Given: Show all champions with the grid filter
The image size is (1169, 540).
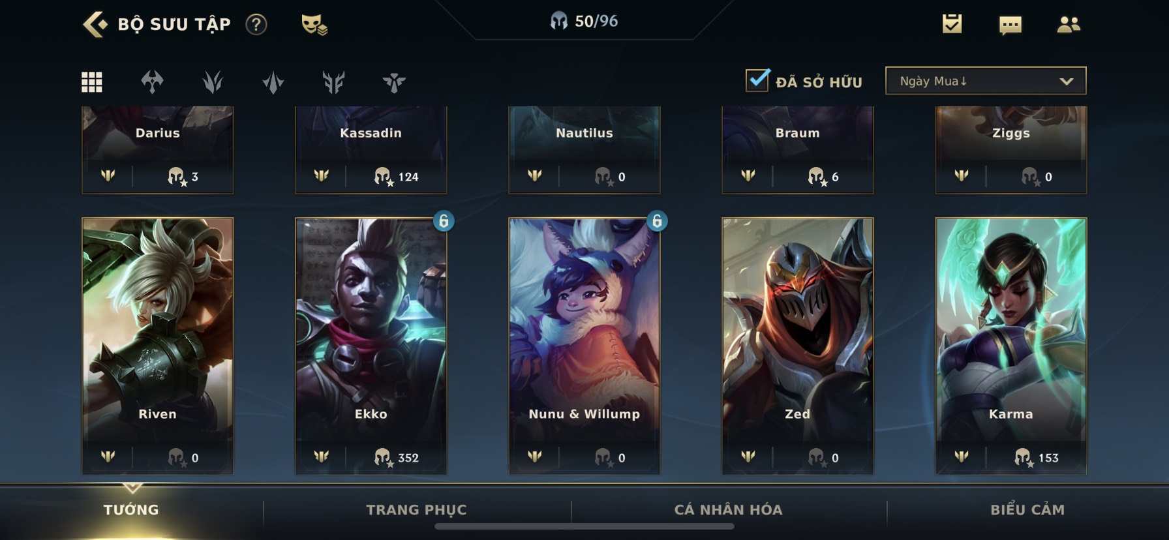Looking at the screenshot, I should coord(91,82).
